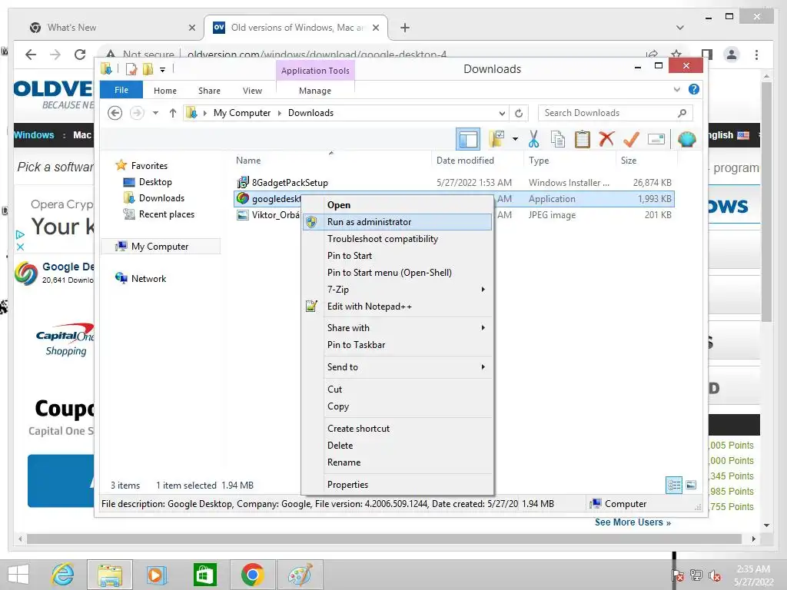Switch to large icons view in status bar
This screenshot has width=787, height=590.
pyautogui.click(x=691, y=485)
